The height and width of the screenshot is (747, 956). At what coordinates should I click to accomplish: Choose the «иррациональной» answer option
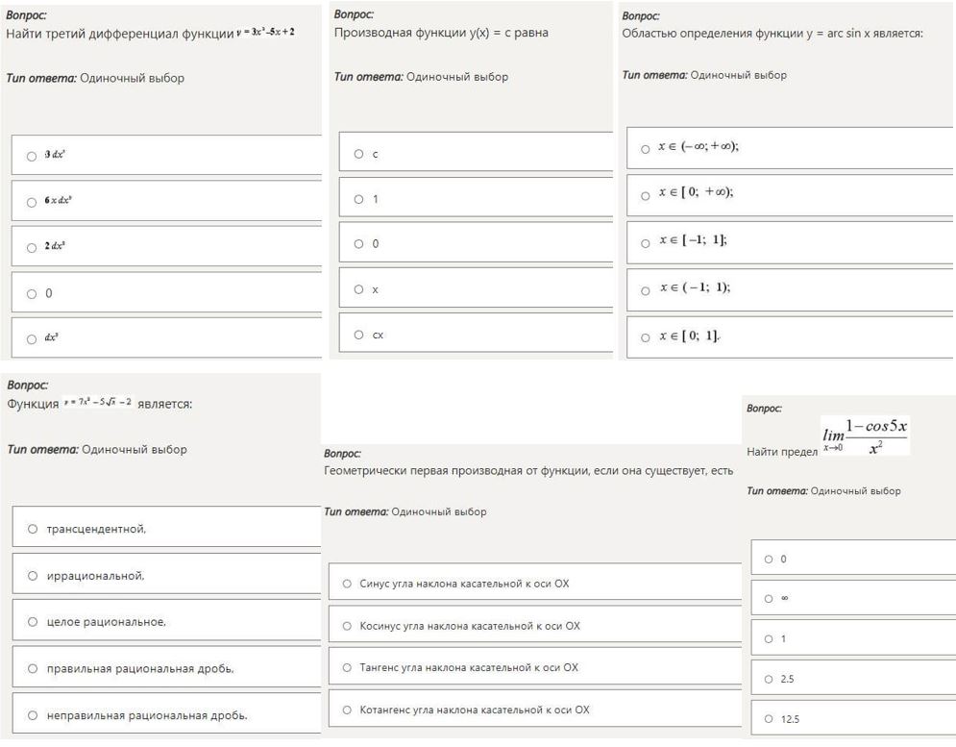coord(33,576)
